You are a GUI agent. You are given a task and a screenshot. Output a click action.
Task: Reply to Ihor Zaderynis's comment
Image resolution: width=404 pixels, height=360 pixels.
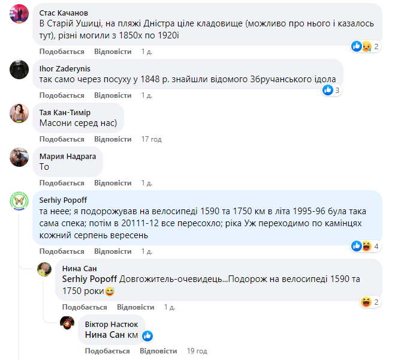112,95
